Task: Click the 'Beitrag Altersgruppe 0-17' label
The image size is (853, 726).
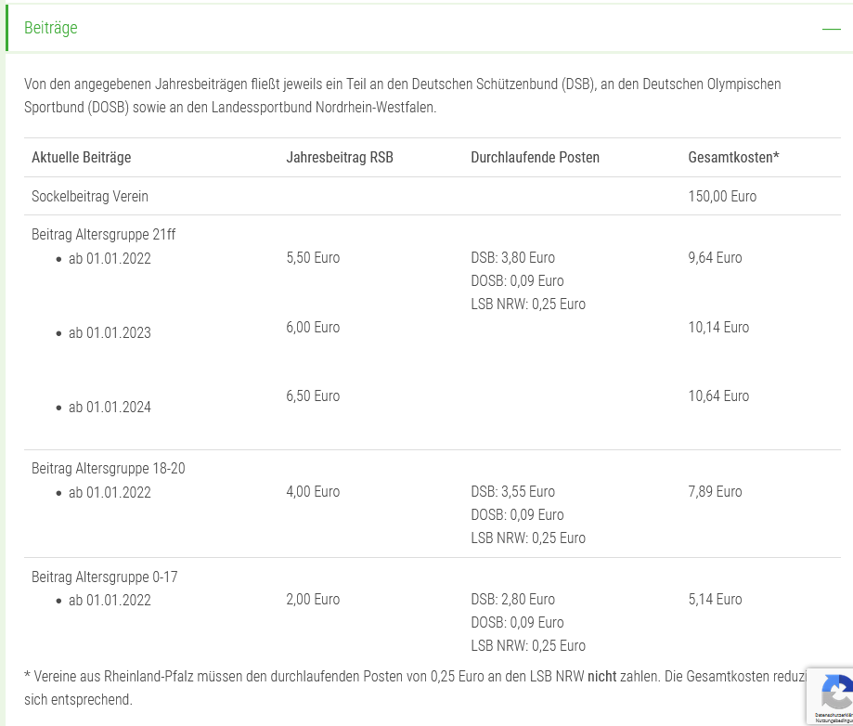Action: tap(105, 577)
